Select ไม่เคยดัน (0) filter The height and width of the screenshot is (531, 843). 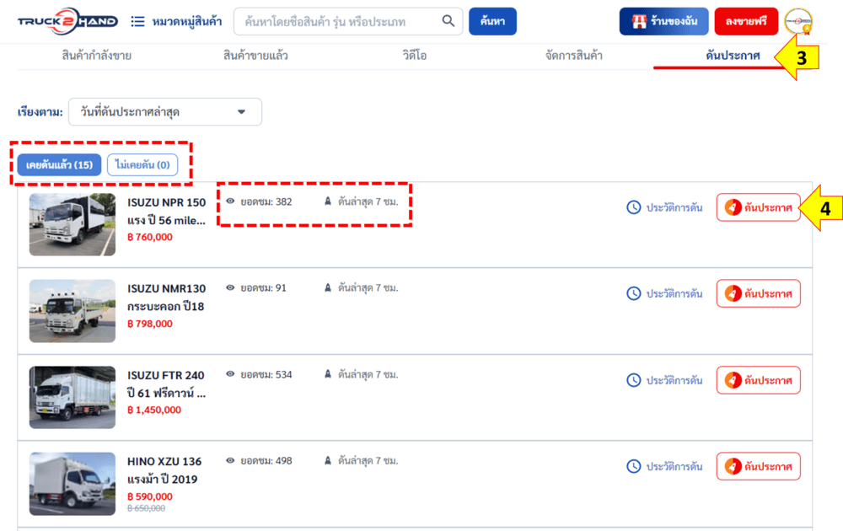click(142, 164)
